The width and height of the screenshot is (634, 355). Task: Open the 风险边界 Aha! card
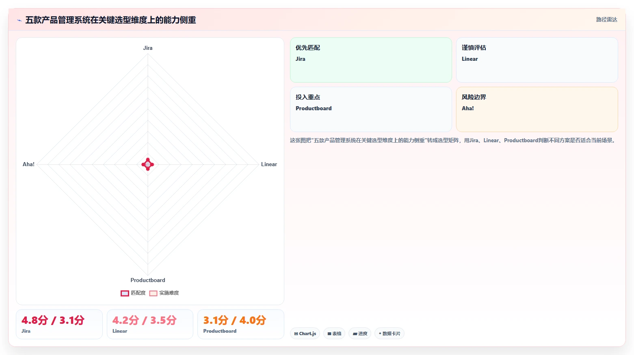coord(537,109)
